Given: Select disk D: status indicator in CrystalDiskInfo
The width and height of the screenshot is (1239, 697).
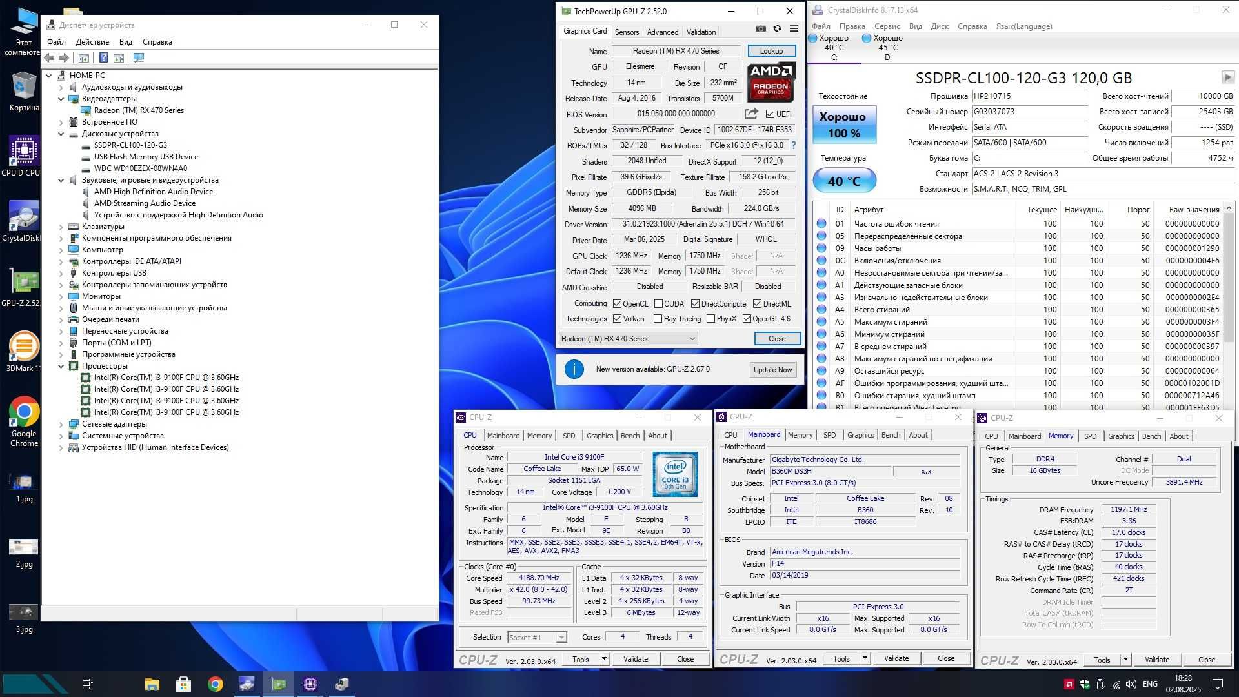Looking at the screenshot, I should click(887, 48).
